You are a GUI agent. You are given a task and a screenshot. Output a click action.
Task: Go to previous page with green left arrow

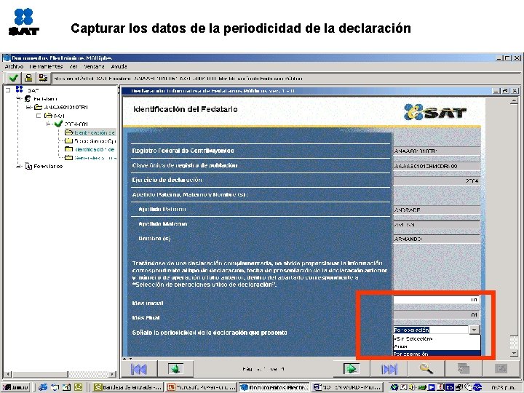[x=175, y=369]
